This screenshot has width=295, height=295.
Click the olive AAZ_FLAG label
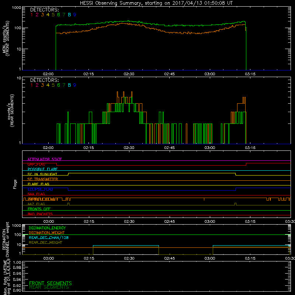pyautogui.click(x=36, y=204)
